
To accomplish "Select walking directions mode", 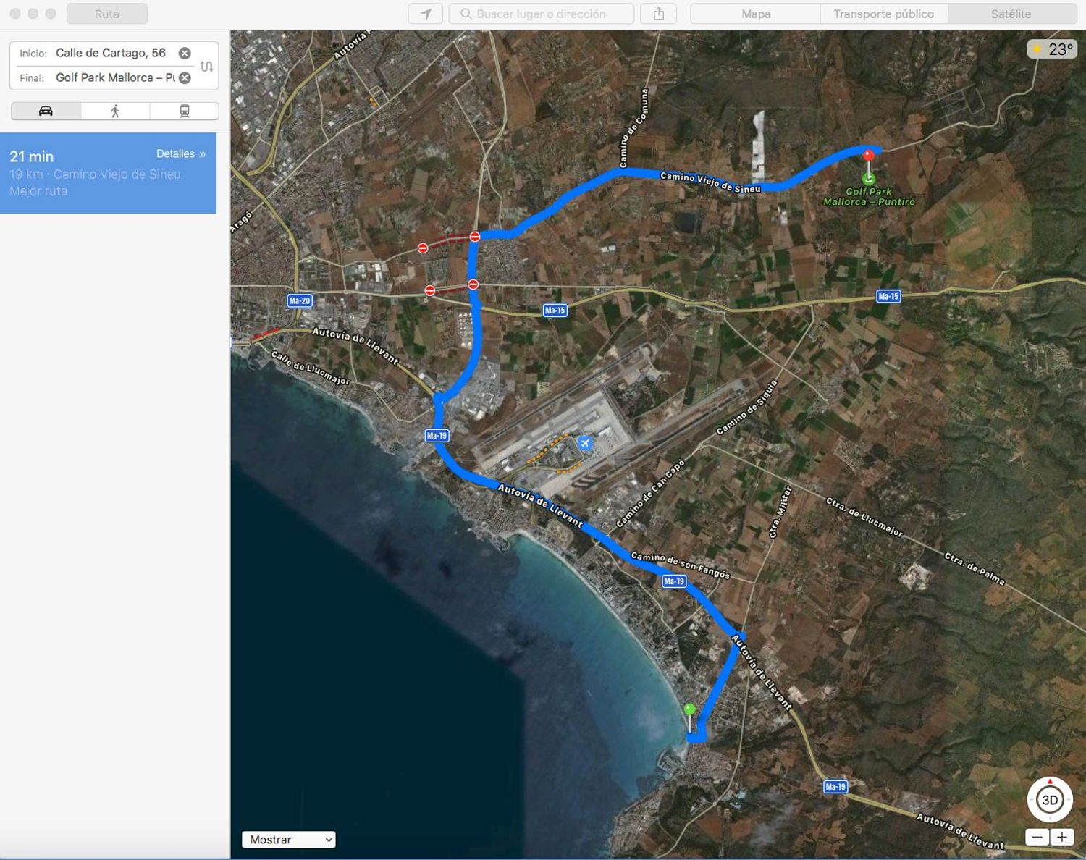I will tap(115, 111).
